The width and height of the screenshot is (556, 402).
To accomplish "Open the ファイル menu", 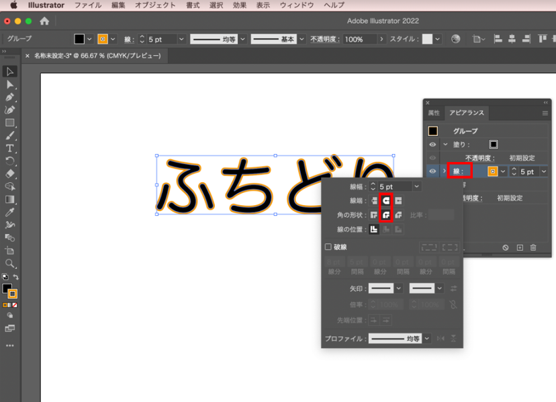I will pyautogui.click(x=88, y=5).
